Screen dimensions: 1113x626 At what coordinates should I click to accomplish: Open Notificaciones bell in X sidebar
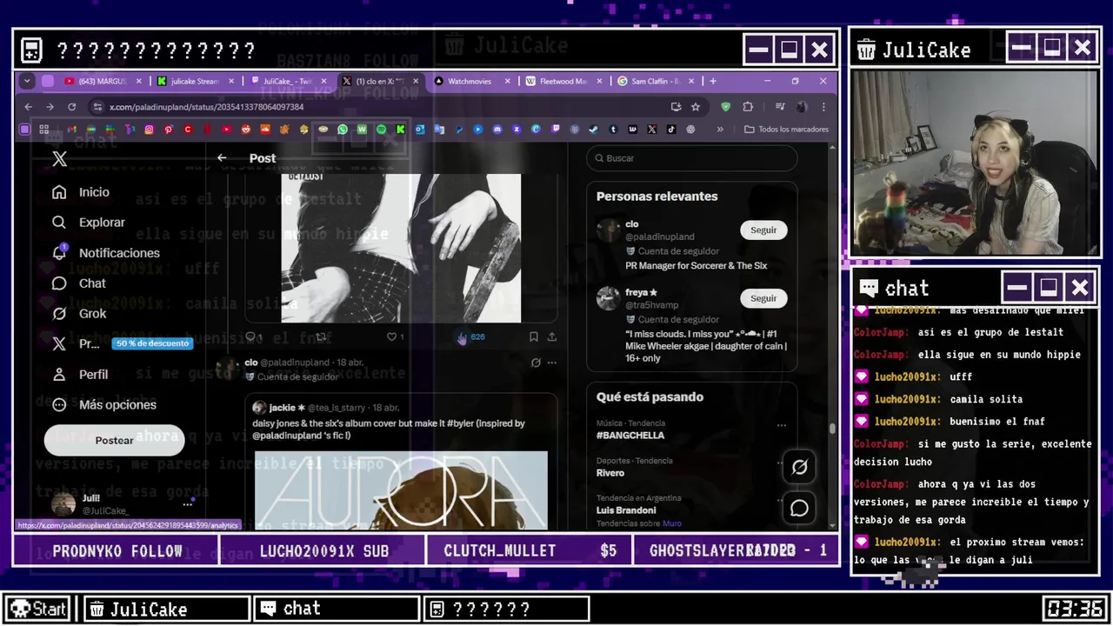106,252
